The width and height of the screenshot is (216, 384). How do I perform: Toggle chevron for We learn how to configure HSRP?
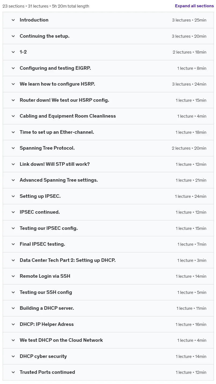(13, 84)
